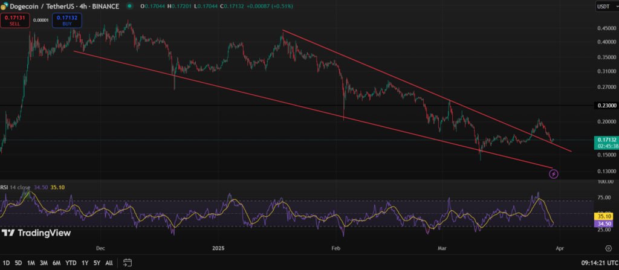Click the 0.31000 price axis label
The image size is (619, 270).
(x=606, y=71)
